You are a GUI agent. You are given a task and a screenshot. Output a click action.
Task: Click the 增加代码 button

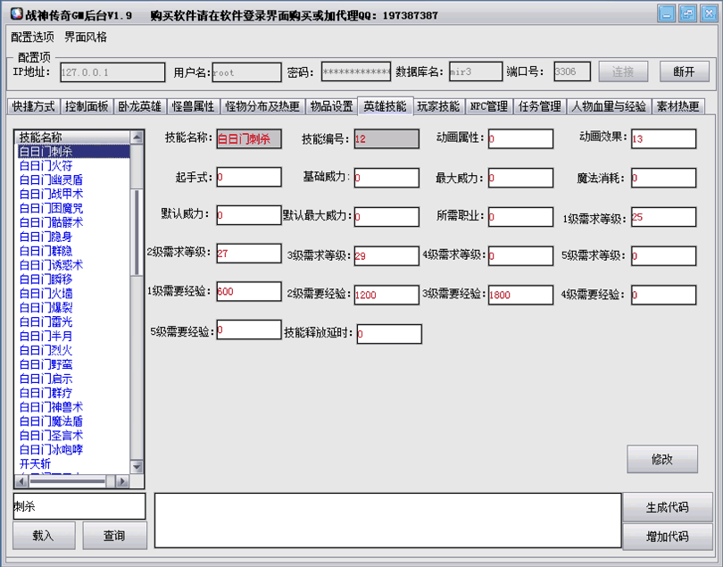667,537
